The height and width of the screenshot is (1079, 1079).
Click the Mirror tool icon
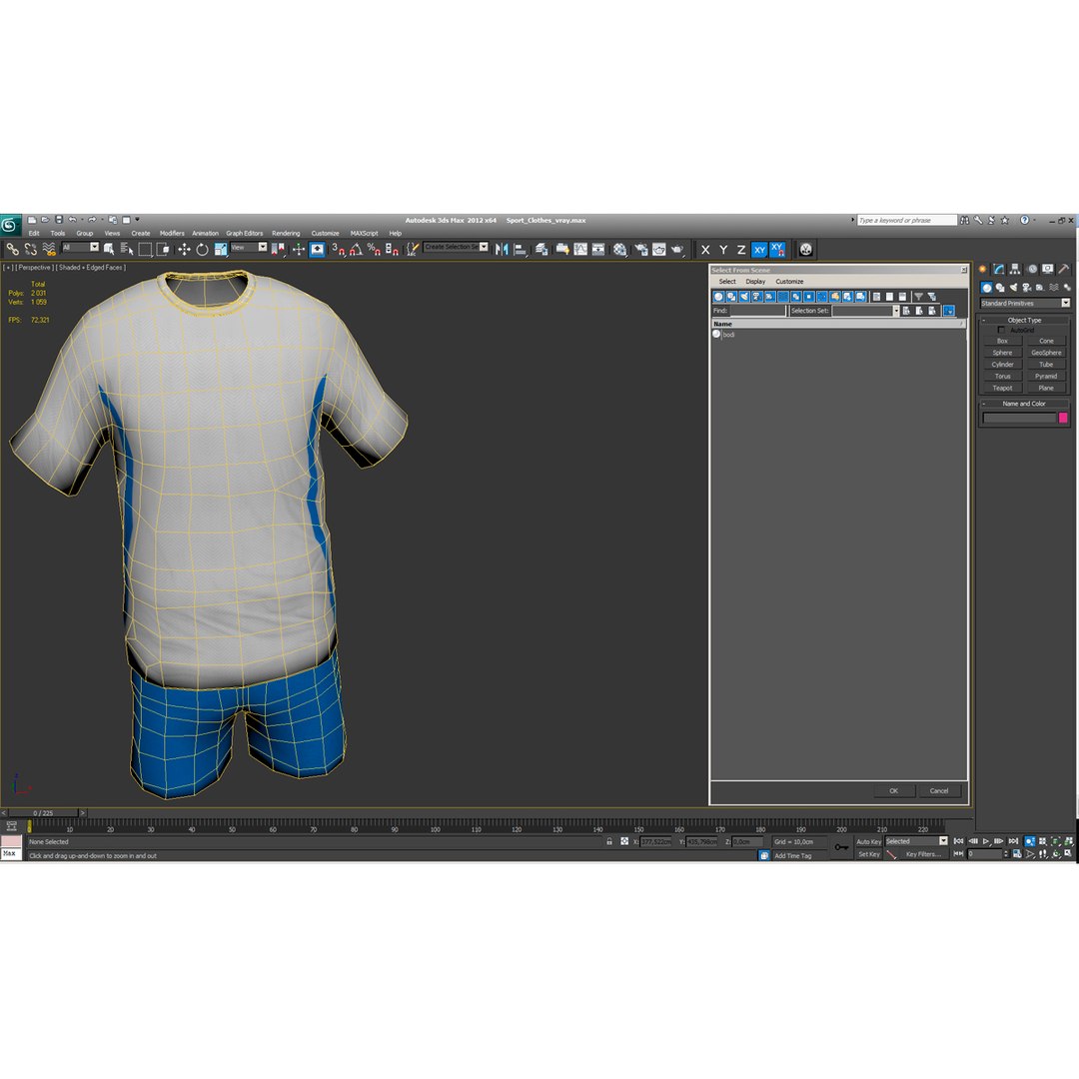pos(502,249)
